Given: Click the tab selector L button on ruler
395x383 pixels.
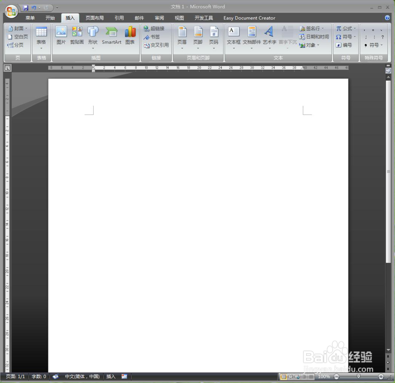Looking at the screenshot, I should pos(8,68).
